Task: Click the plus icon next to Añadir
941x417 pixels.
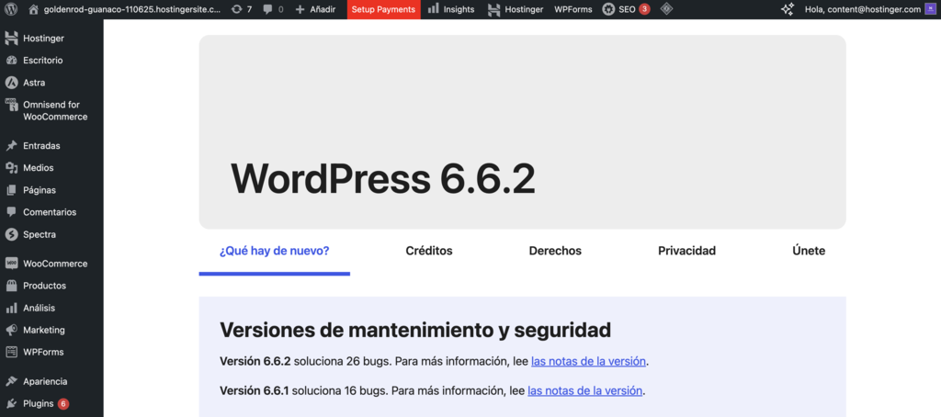Action: coord(300,9)
